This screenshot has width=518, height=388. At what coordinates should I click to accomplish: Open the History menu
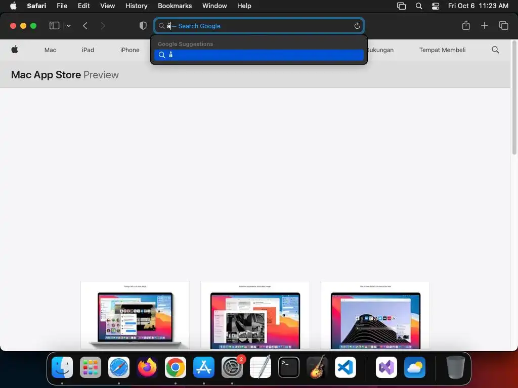(136, 6)
